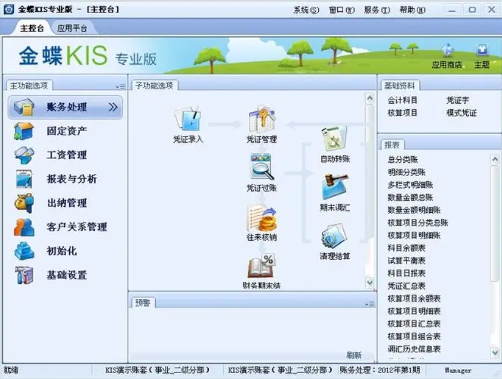Open the 预警 panel options dropdown
502x379 pixels.
(369, 304)
